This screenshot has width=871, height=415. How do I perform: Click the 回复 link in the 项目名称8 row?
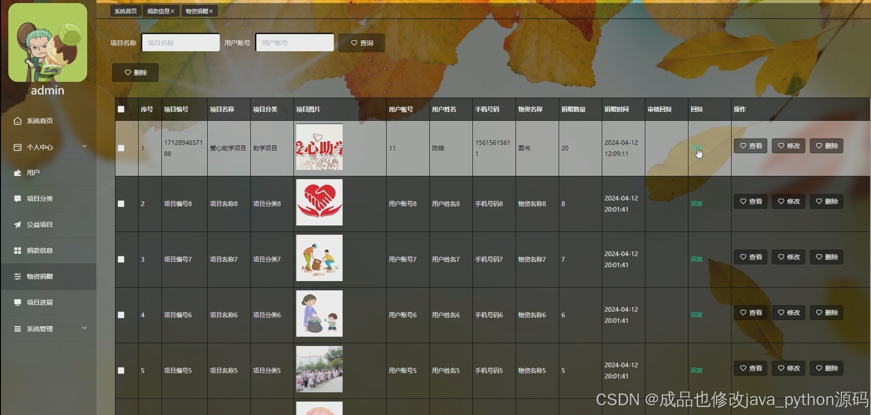696,204
